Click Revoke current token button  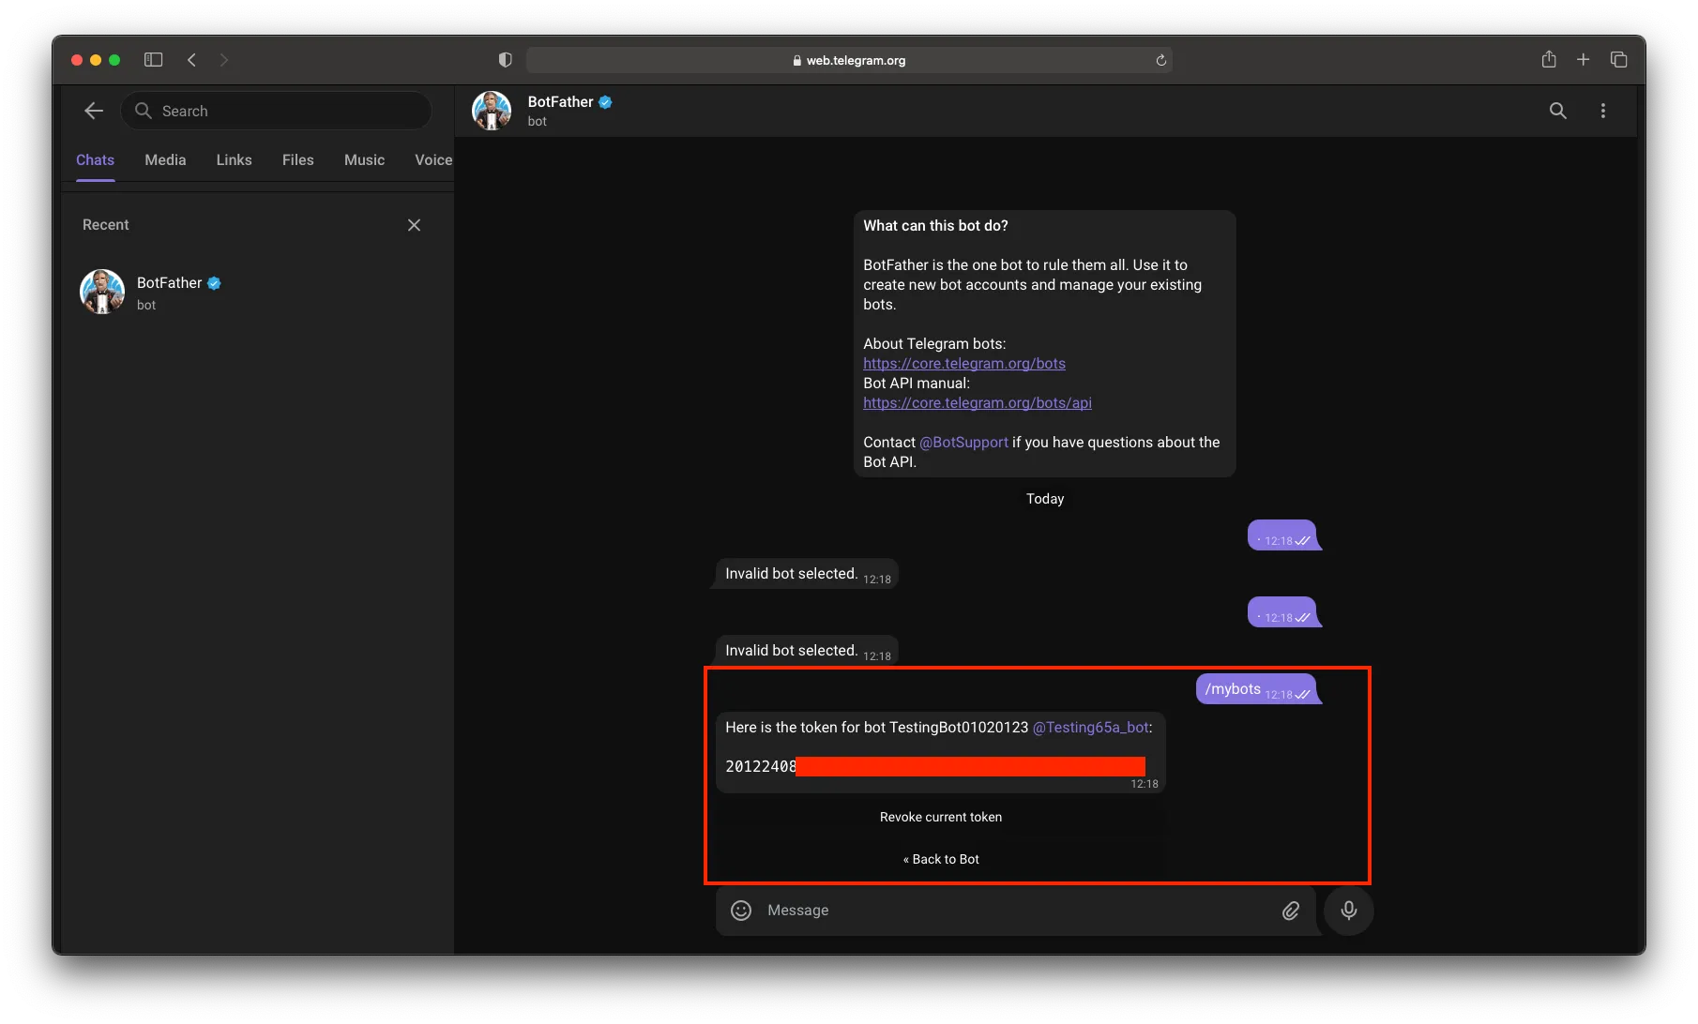click(941, 818)
